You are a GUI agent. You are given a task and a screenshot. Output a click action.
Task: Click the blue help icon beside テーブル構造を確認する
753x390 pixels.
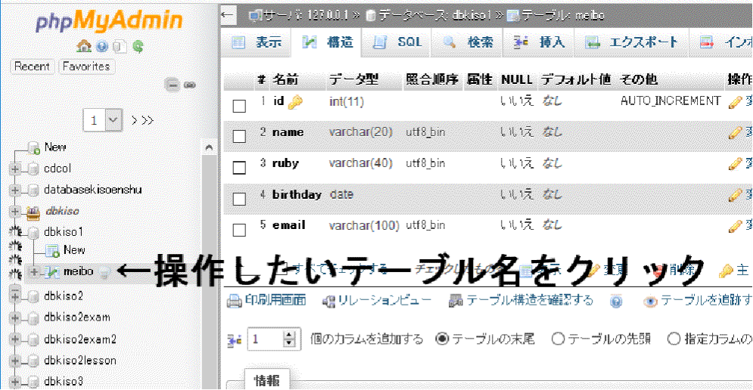pos(616,302)
